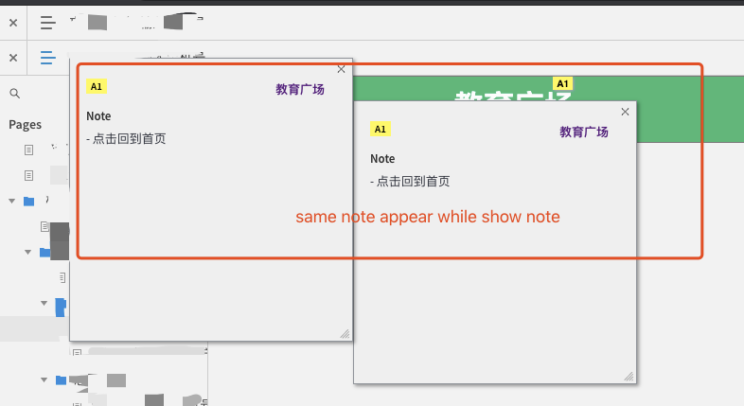
Task: Collapse the top-level folder in Pages tree
Action: (x=12, y=201)
